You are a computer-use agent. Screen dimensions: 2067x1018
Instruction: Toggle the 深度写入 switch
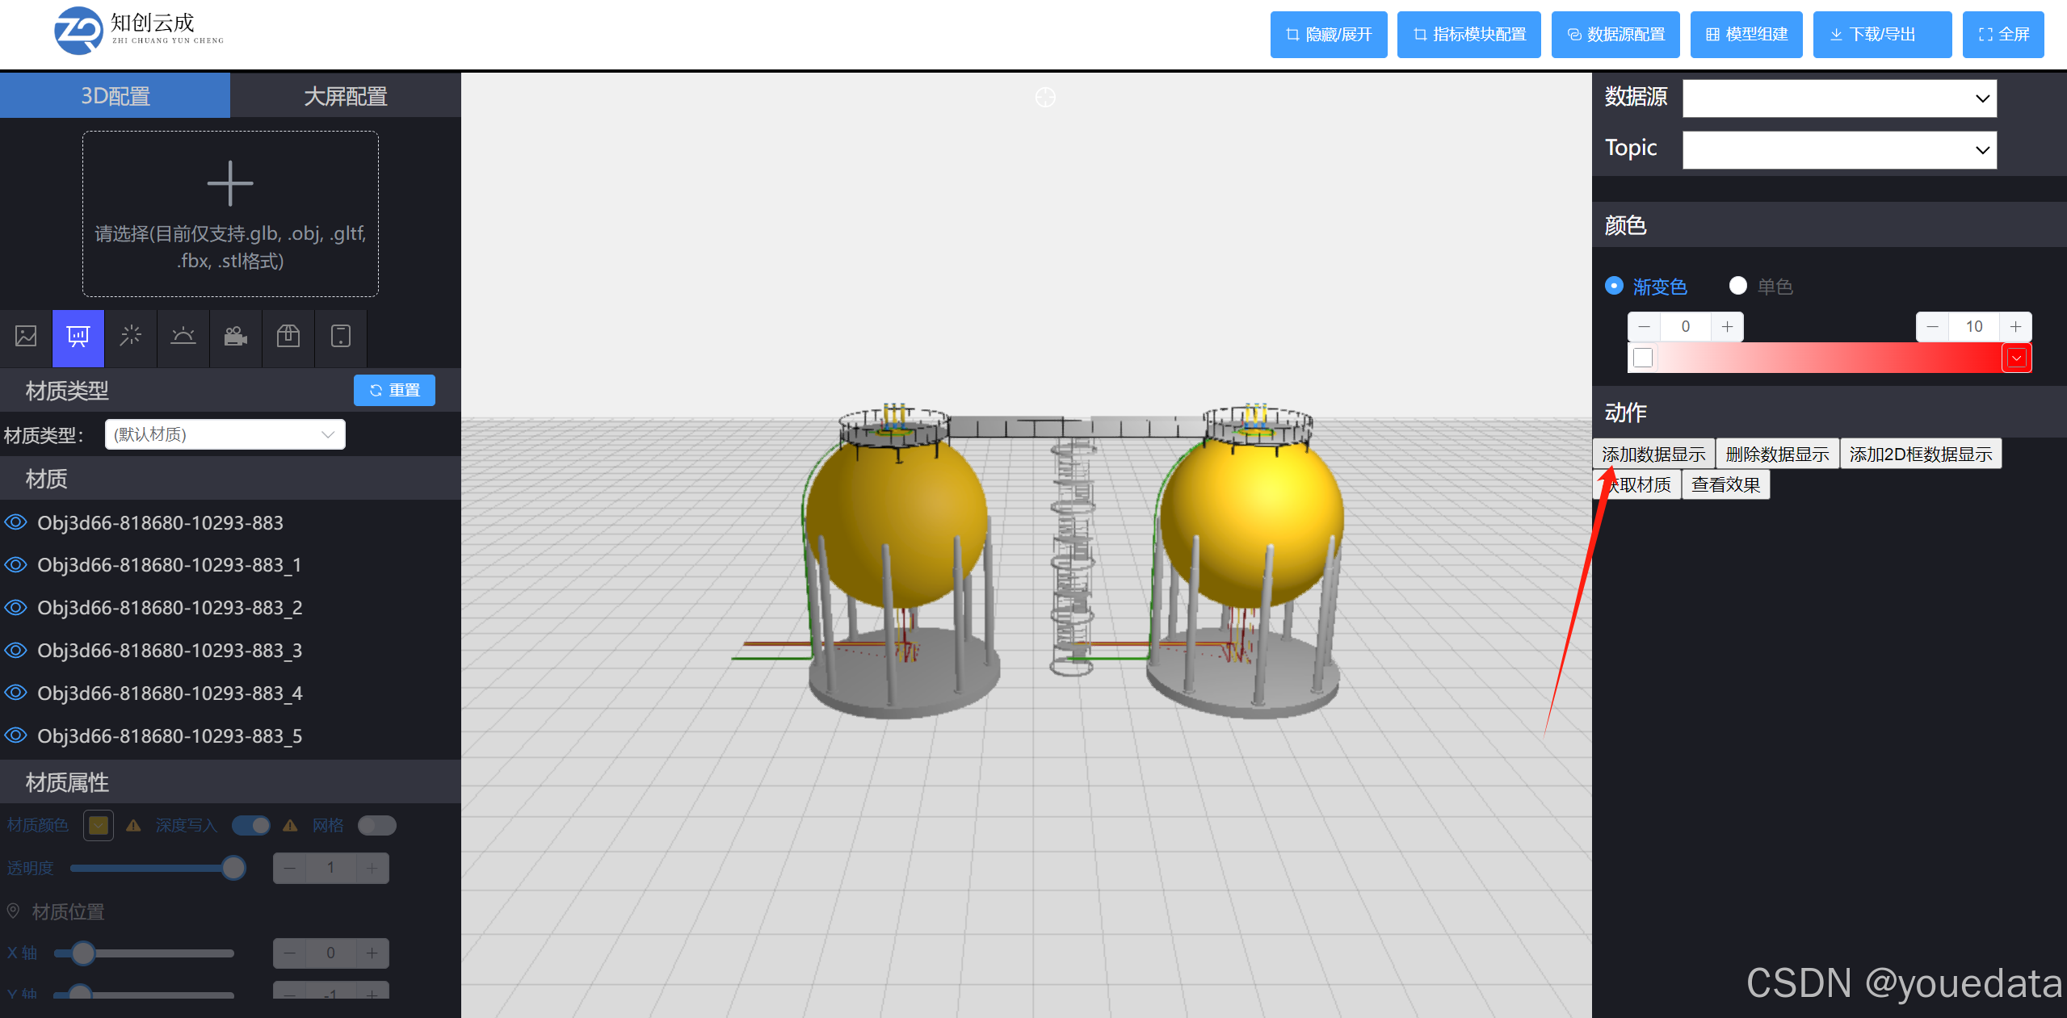251,825
